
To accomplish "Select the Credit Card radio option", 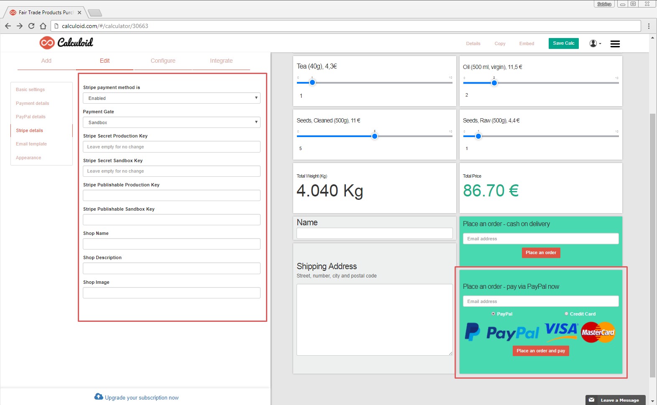I will point(567,313).
